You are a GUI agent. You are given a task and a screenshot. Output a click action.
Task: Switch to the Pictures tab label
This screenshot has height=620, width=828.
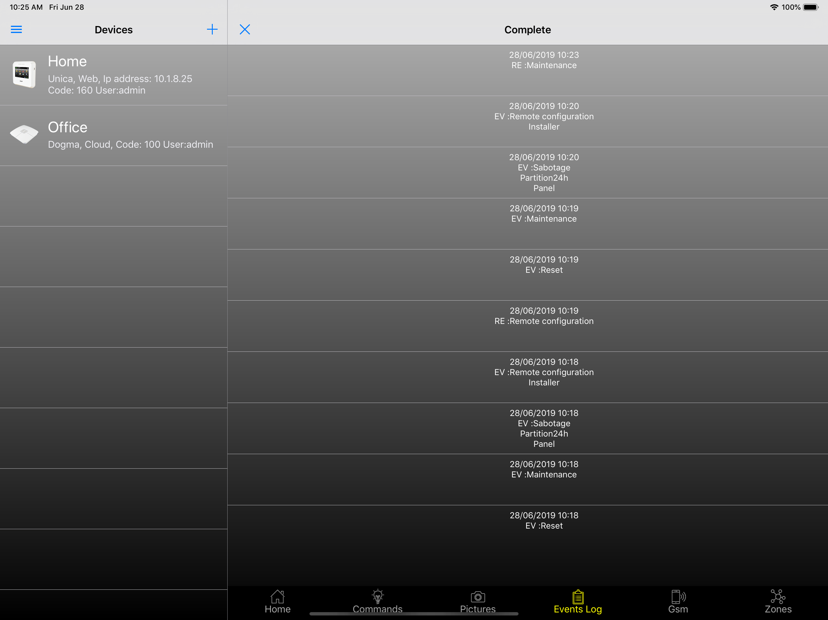[478, 609]
